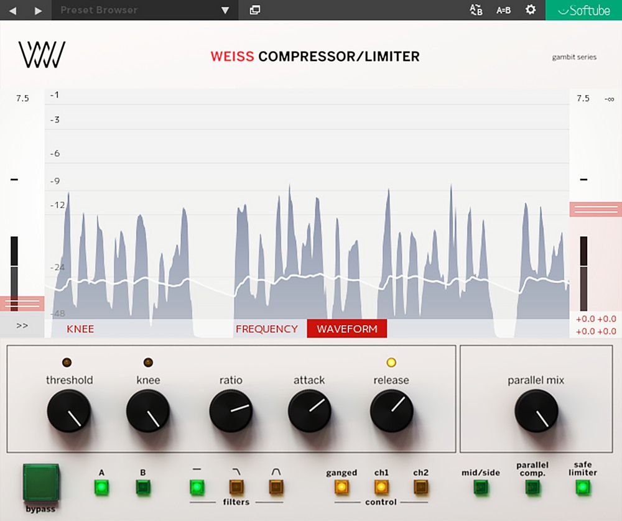The image size is (622, 521).
Task: Load the next preset with right arrow
Action: [x=39, y=11]
